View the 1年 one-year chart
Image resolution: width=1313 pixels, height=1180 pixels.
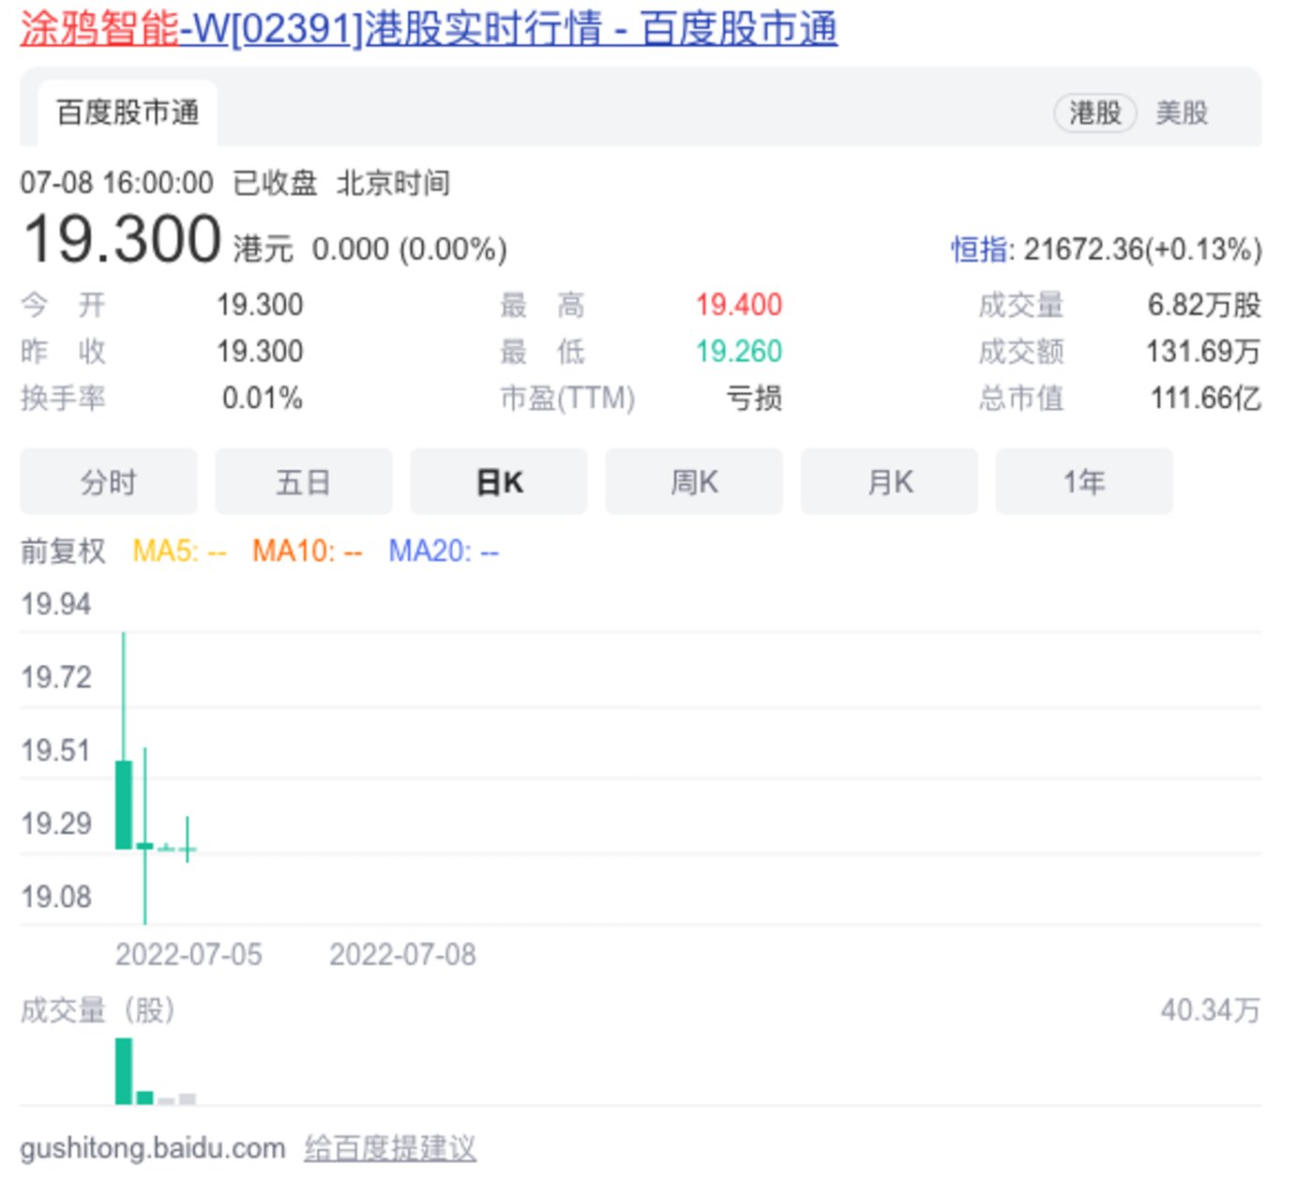click(x=1084, y=482)
